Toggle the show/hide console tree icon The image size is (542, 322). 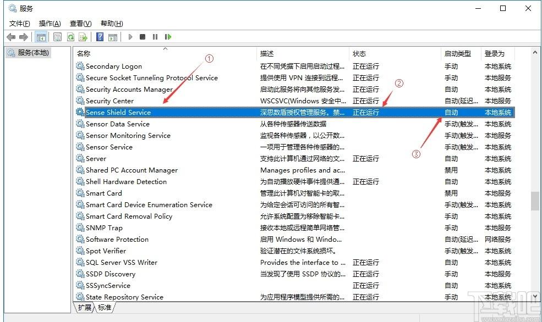pyautogui.click(x=41, y=37)
